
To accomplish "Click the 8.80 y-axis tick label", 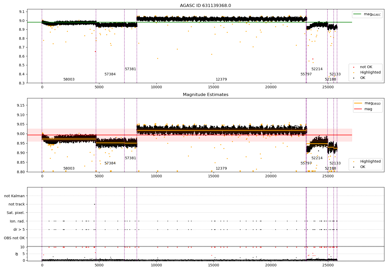I will [21, 172].
